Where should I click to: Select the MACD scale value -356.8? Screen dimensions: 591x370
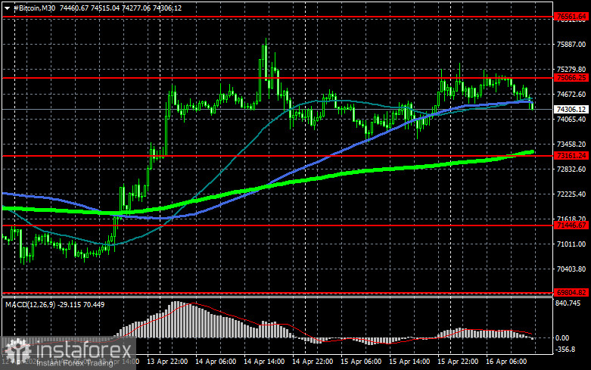click(565, 350)
